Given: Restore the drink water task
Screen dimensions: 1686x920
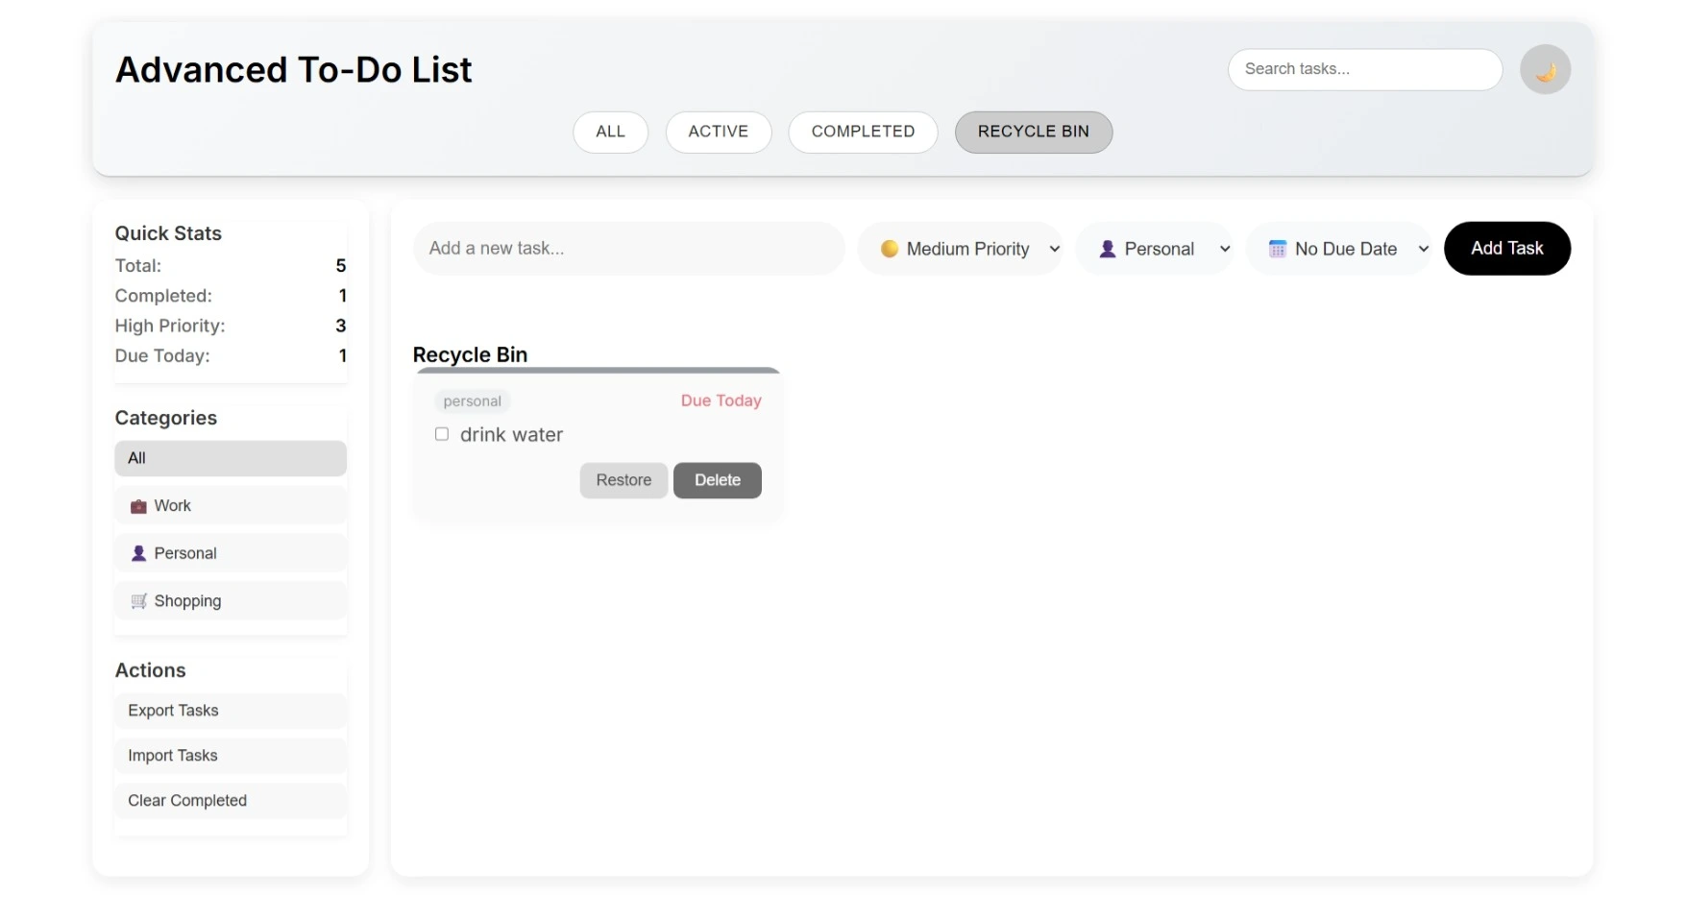Looking at the screenshot, I should pyautogui.click(x=623, y=480).
